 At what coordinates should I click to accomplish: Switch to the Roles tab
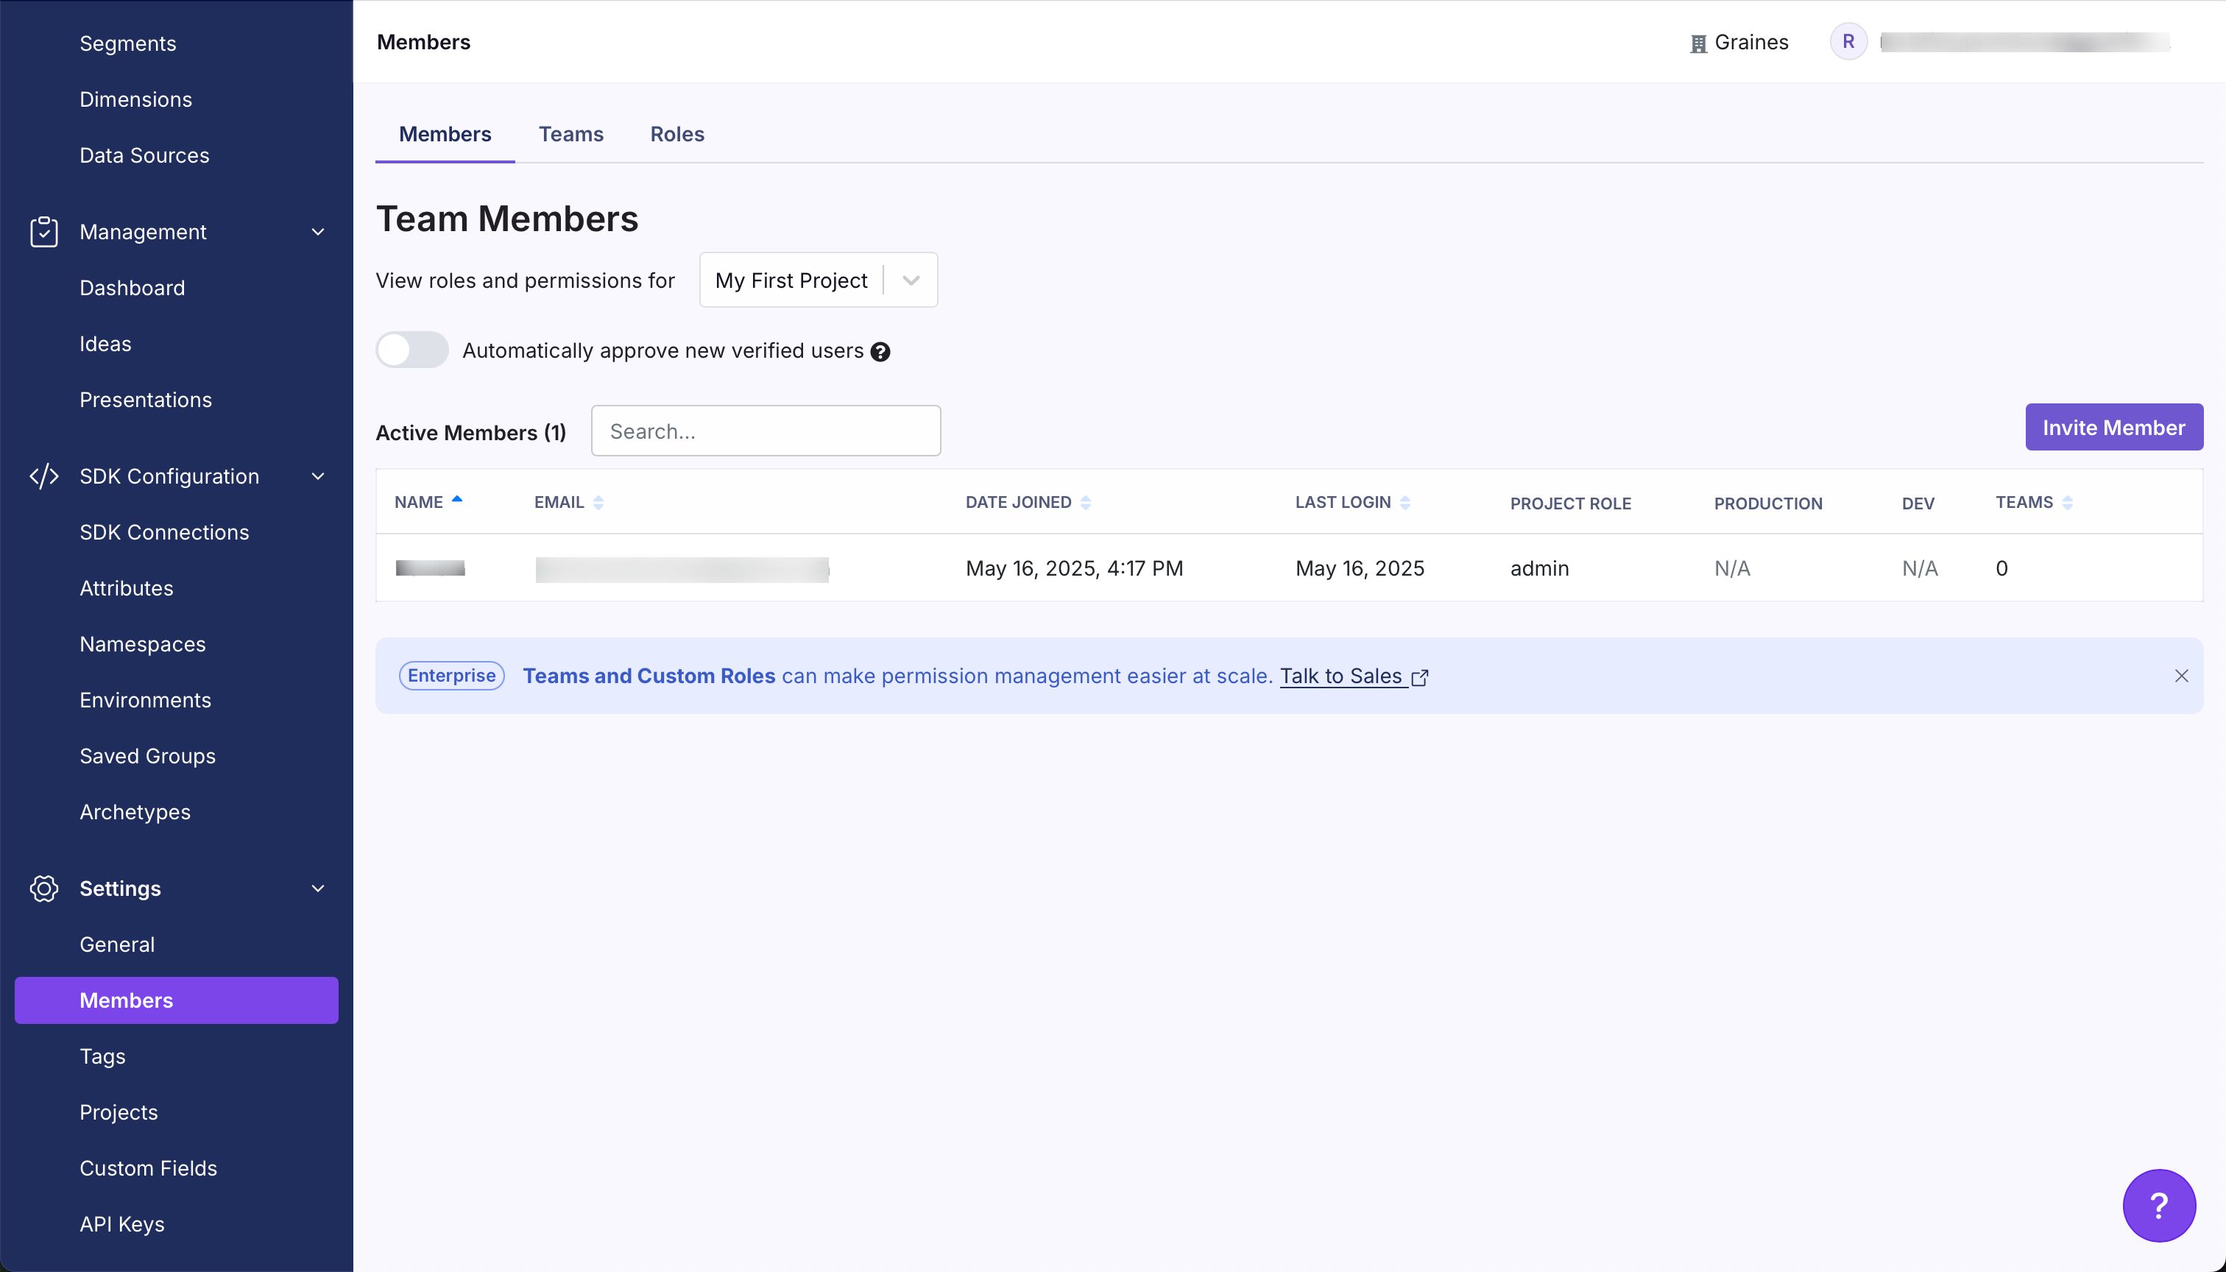click(677, 134)
